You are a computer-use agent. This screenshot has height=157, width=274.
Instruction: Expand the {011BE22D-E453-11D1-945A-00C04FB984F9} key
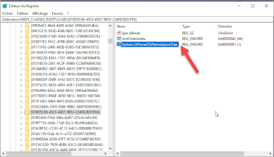click(21, 58)
